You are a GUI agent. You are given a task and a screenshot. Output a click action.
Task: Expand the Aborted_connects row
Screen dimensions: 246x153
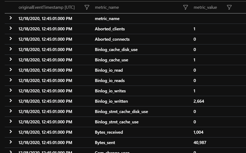pos(11,39)
